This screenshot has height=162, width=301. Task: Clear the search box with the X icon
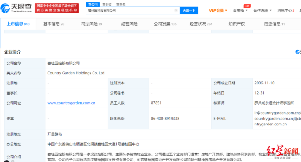tap(176, 10)
